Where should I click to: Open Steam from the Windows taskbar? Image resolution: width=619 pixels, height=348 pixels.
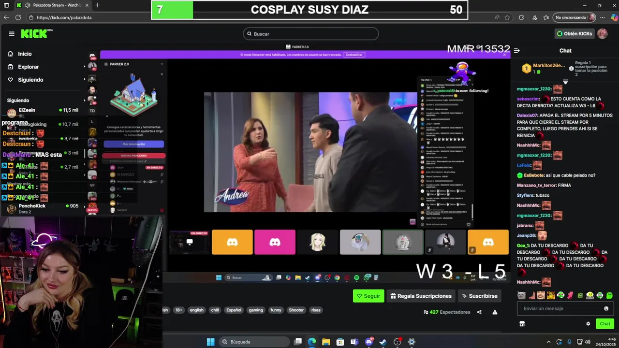[383, 342]
